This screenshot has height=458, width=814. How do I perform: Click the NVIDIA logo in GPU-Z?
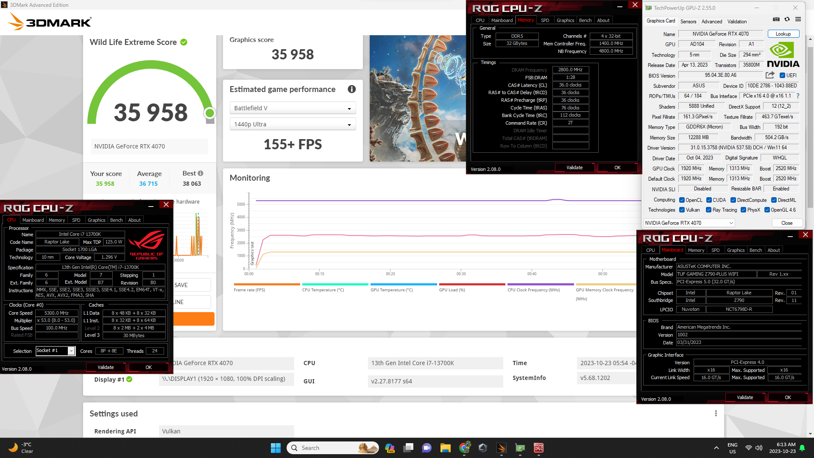click(x=783, y=55)
